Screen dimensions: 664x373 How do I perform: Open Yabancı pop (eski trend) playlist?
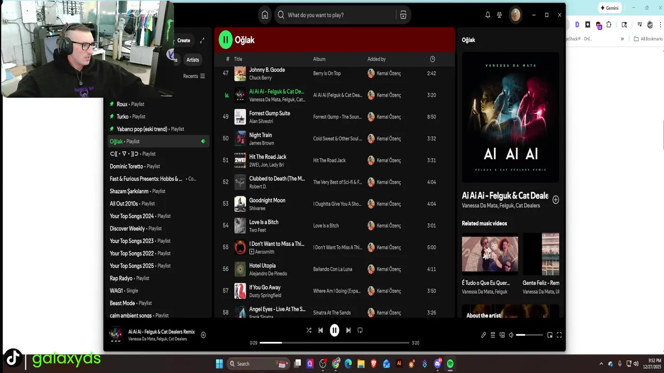158,129
